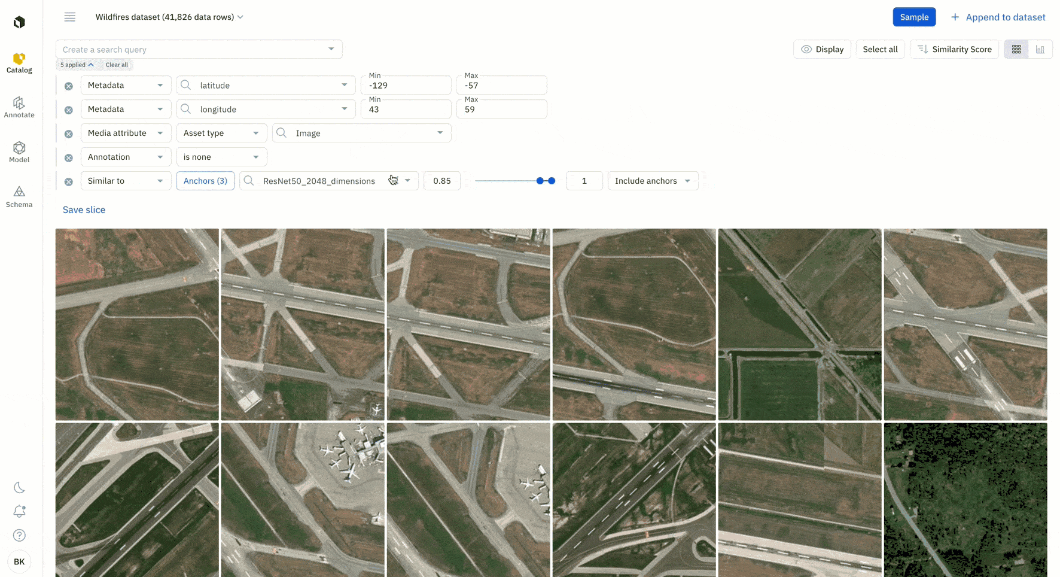Open the Wildfires dataset dropdown

pos(169,17)
